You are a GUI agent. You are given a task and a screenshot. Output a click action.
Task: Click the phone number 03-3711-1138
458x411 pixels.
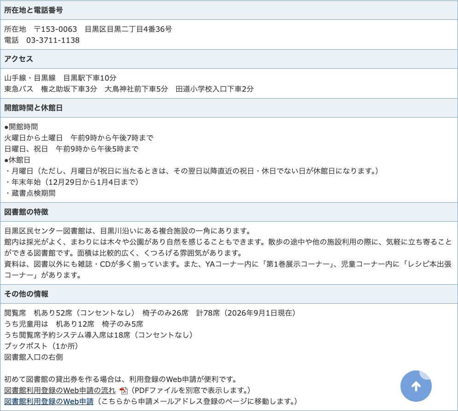pos(53,41)
